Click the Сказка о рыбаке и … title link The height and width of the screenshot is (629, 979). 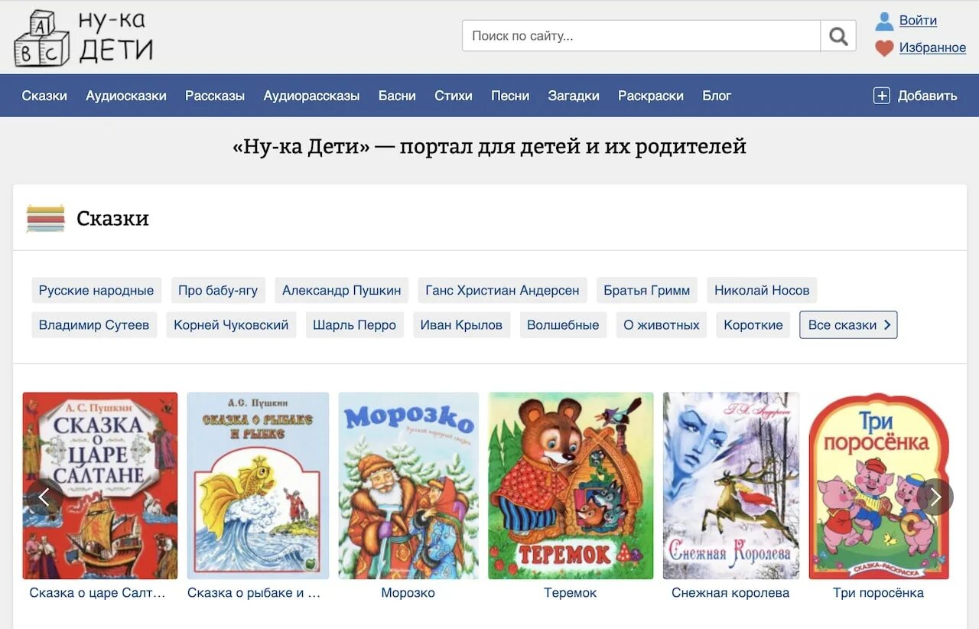coord(254,592)
